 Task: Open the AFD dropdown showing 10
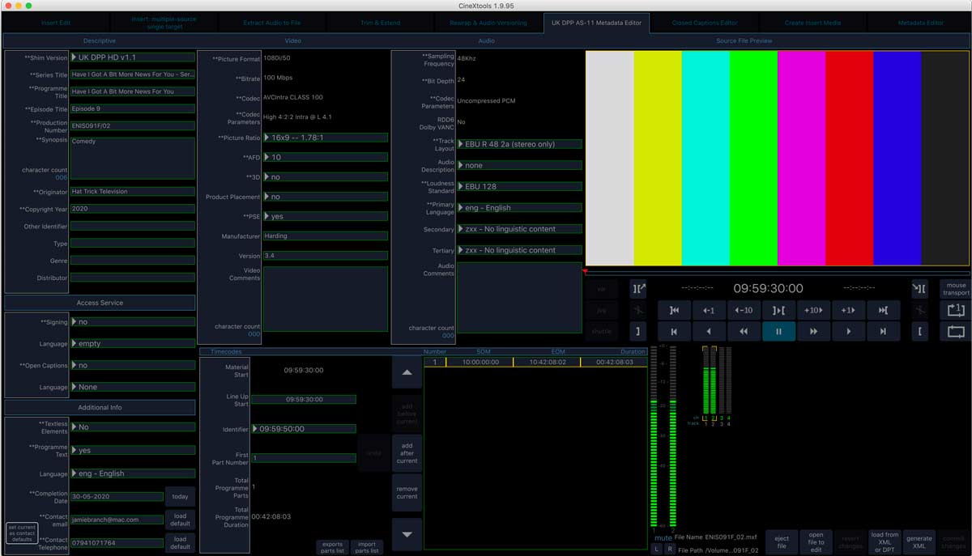(326, 157)
